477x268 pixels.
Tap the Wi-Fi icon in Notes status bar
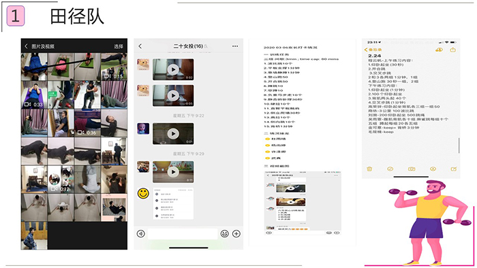(x=446, y=42)
